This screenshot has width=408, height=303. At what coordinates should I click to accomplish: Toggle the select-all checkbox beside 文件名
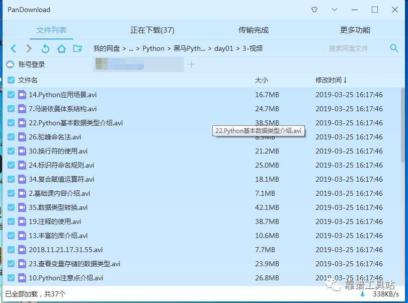point(11,80)
